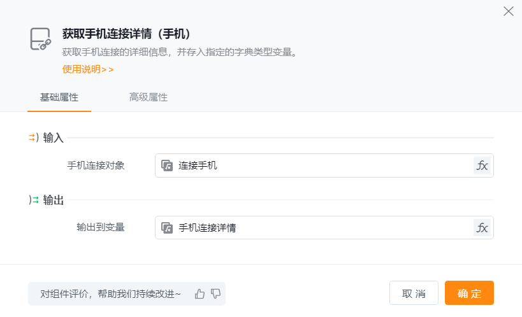The height and width of the screenshot is (317, 522).
Task: Give the component a thumbs up
Action: coord(200,293)
